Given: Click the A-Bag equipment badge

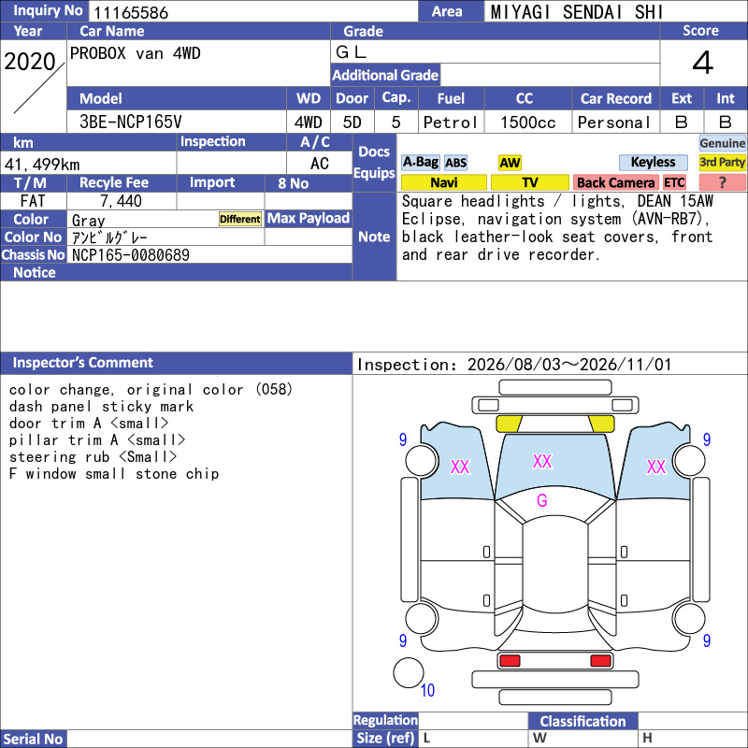Looking at the screenshot, I should point(420,163).
